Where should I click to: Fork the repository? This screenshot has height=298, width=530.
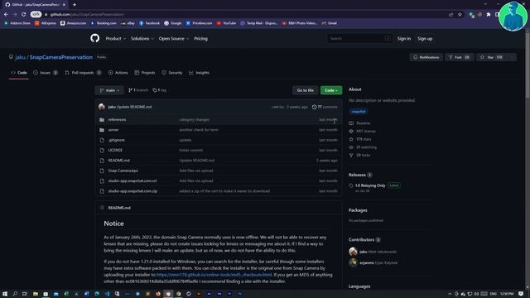(x=459, y=57)
